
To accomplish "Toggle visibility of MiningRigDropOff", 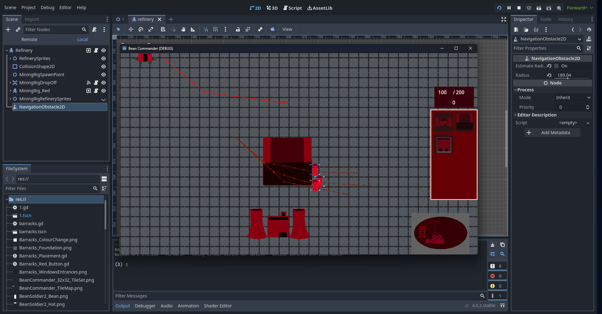I will click(103, 83).
